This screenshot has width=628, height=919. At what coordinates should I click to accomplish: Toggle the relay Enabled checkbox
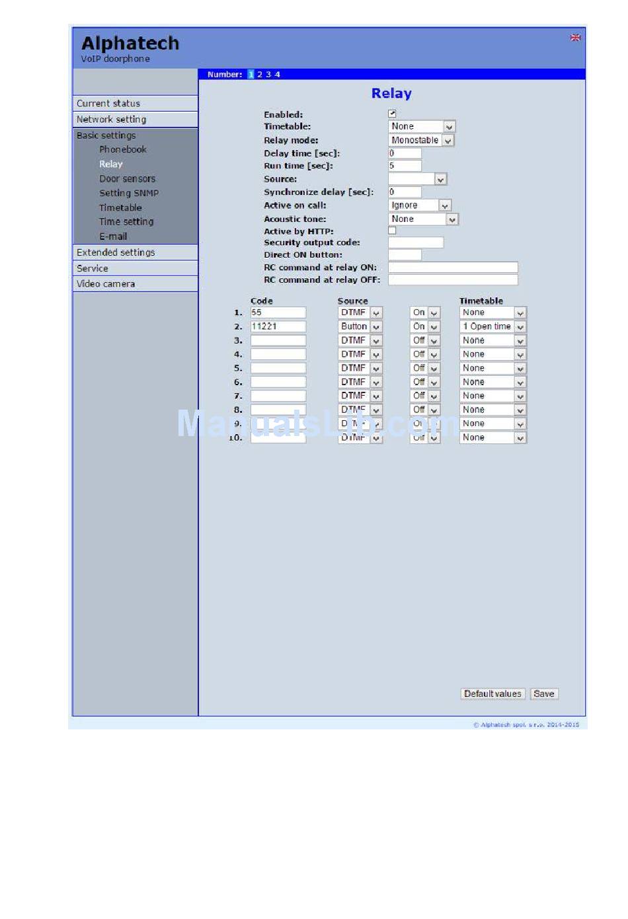click(x=392, y=114)
